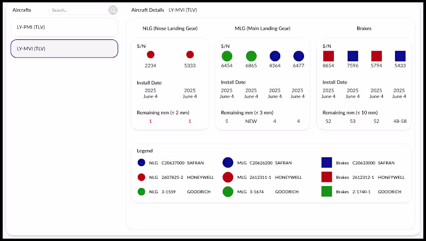Click the MLG (Main Landing Gear) heading
Screen dimensions: 426x241
coord(263,29)
